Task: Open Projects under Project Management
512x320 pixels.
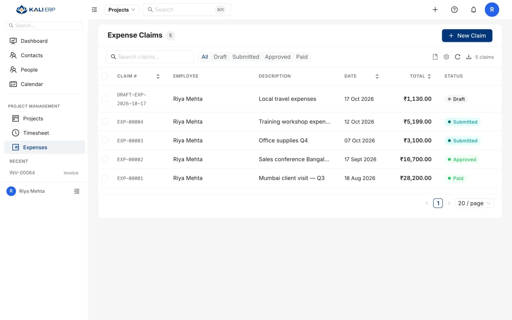Action: pos(45,118)
